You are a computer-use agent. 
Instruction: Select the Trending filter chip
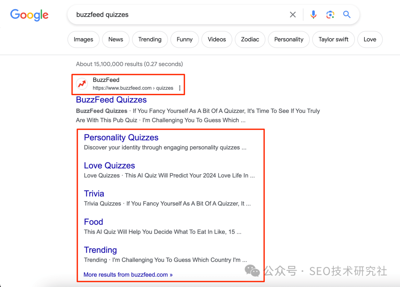[150, 40]
